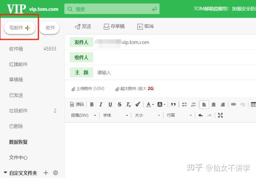Open the 段落(DIV) paragraph format dropdown
Screen dimensions: 256x178
point(84,115)
